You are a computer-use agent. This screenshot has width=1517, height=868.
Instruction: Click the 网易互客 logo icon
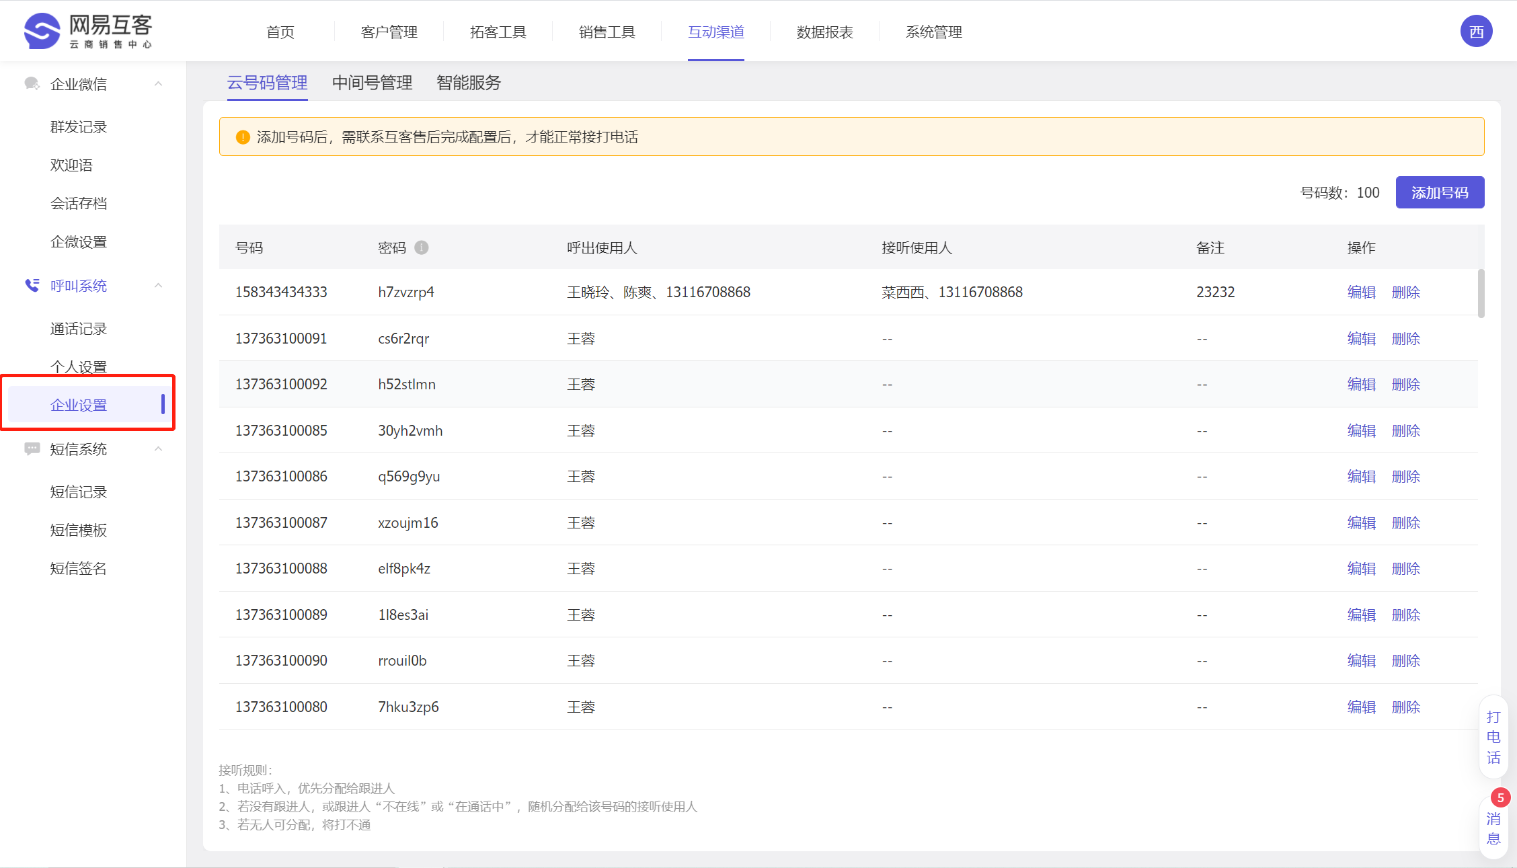(x=42, y=31)
